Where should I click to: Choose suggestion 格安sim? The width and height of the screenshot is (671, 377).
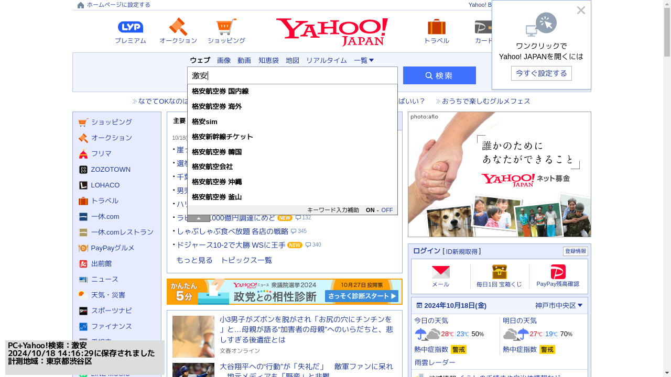(293, 121)
